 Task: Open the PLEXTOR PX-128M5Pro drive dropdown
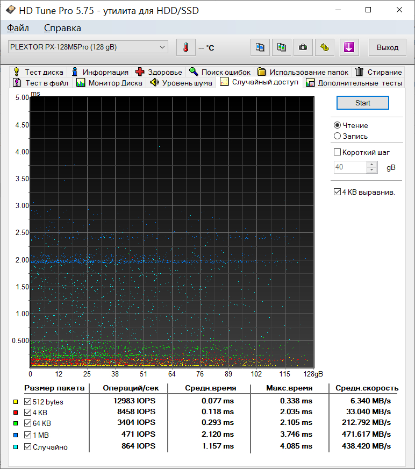coord(88,47)
